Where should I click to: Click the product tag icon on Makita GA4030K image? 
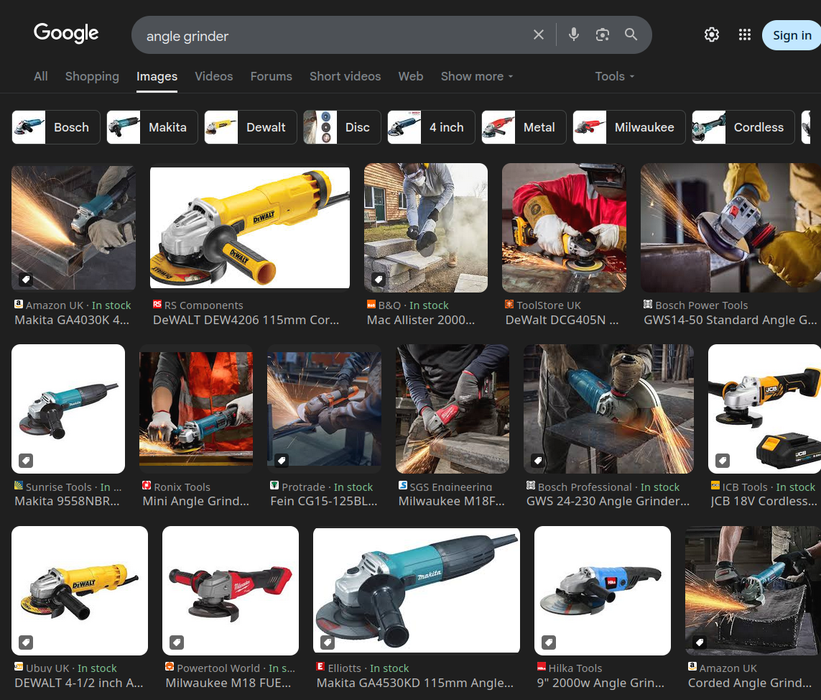pyautogui.click(x=26, y=280)
